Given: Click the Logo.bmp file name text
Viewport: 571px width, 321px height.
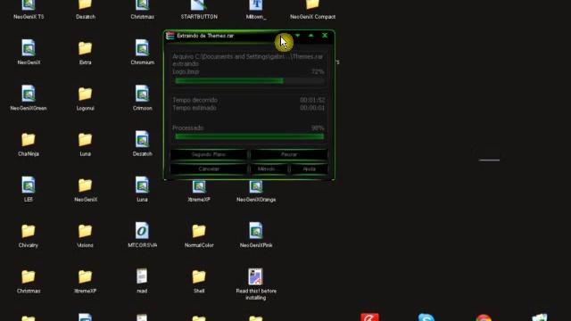Looking at the screenshot, I should tap(186, 71).
